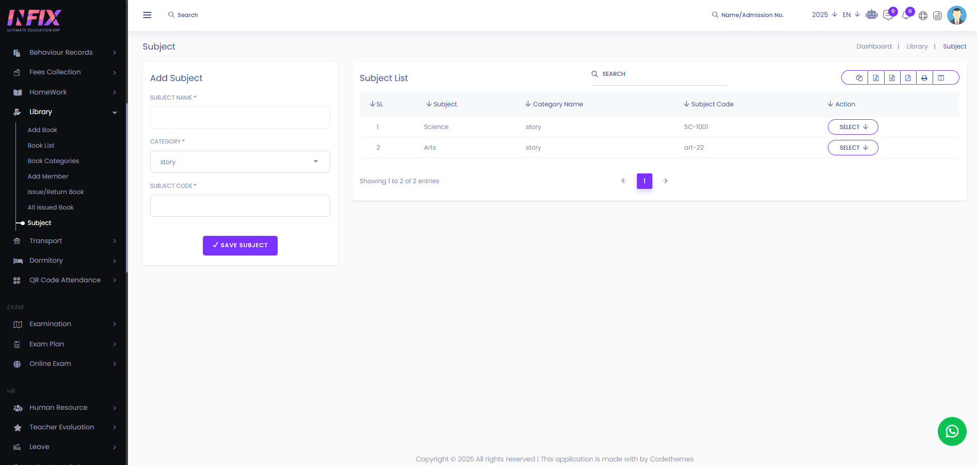This screenshot has width=977, height=465.
Task: Click the Subject Name input field
Action: [x=240, y=118]
